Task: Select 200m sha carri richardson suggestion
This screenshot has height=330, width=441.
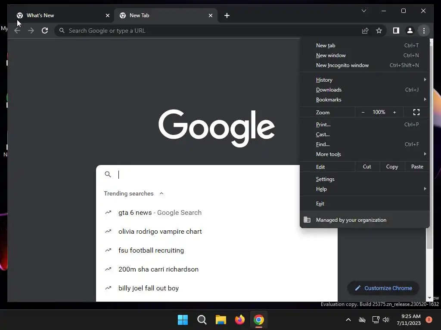Action: [x=217, y=269]
